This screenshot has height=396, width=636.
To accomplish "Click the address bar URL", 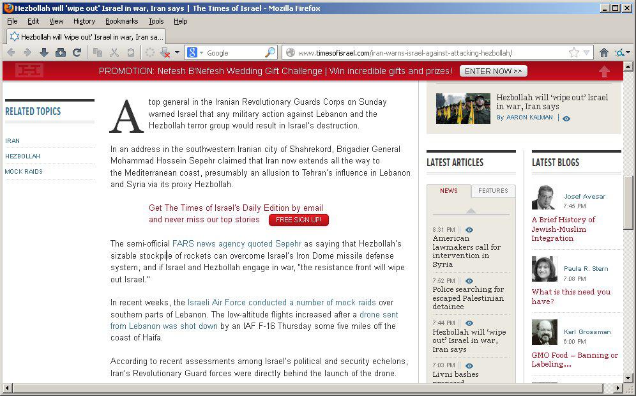I will [x=405, y=53].
